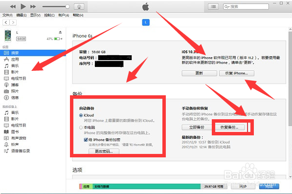This screenshot has width=292, height=194.
Task: Click the info icon beside 信息
Action: click(6, 97)
